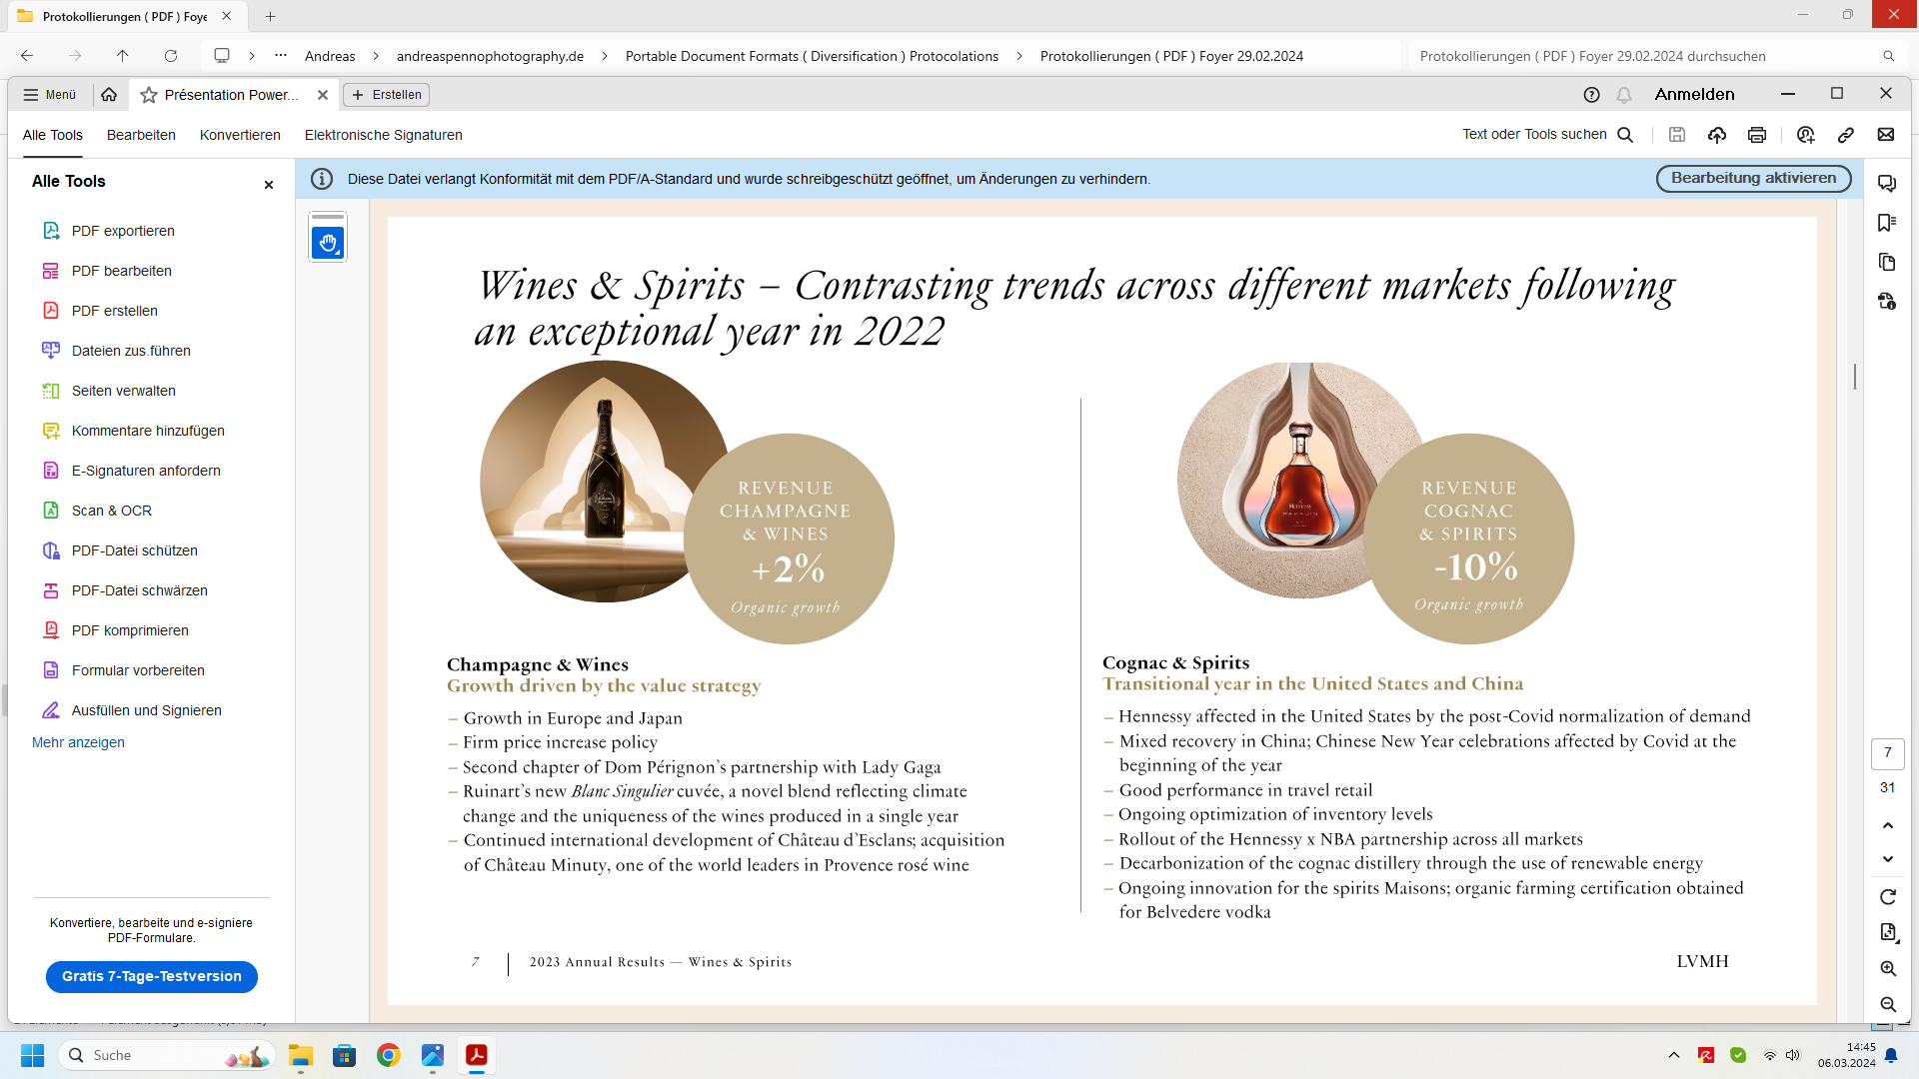Click the page number 7 field

coord(1888,753)
